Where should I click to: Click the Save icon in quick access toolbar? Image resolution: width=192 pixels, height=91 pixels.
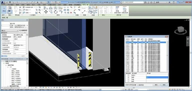tap(10, 2)
